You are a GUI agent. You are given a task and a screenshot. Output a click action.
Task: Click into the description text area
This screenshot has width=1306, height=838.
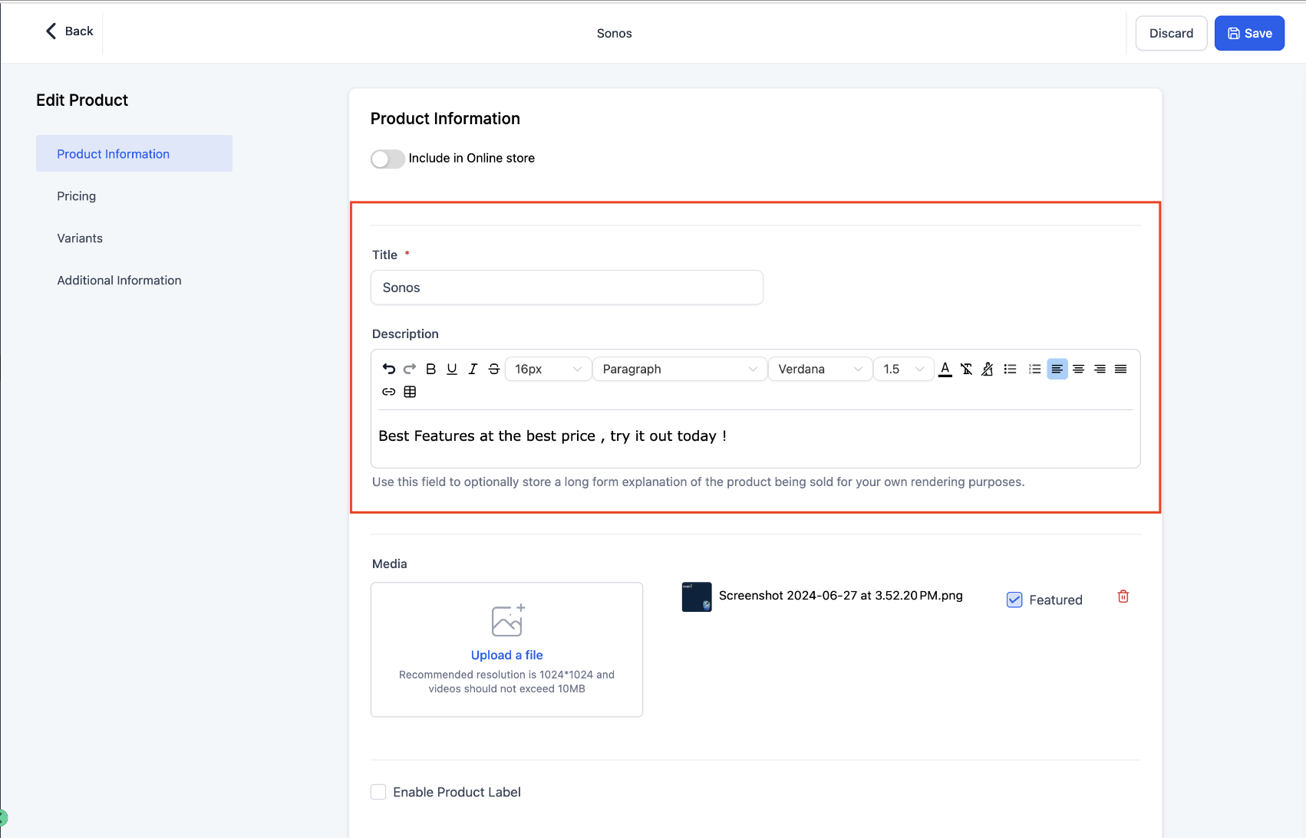756,437
